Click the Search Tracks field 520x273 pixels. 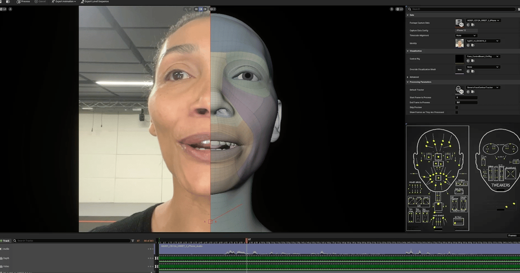point(71,240)
